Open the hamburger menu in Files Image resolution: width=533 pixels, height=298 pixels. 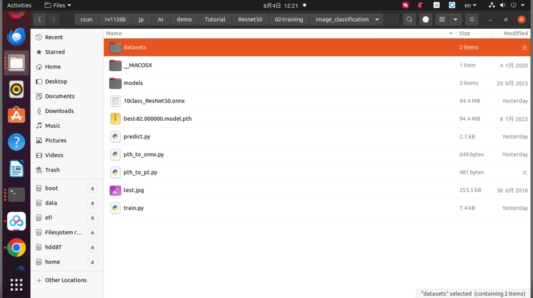(x=472, y=20)
